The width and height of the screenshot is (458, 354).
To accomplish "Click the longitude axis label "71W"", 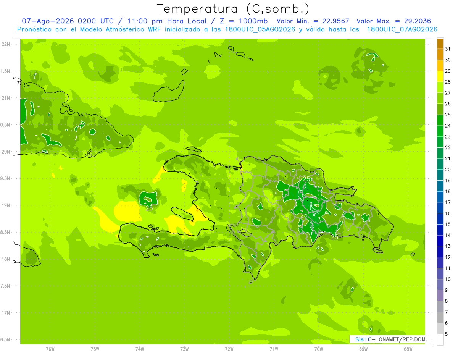I will 274,349.
